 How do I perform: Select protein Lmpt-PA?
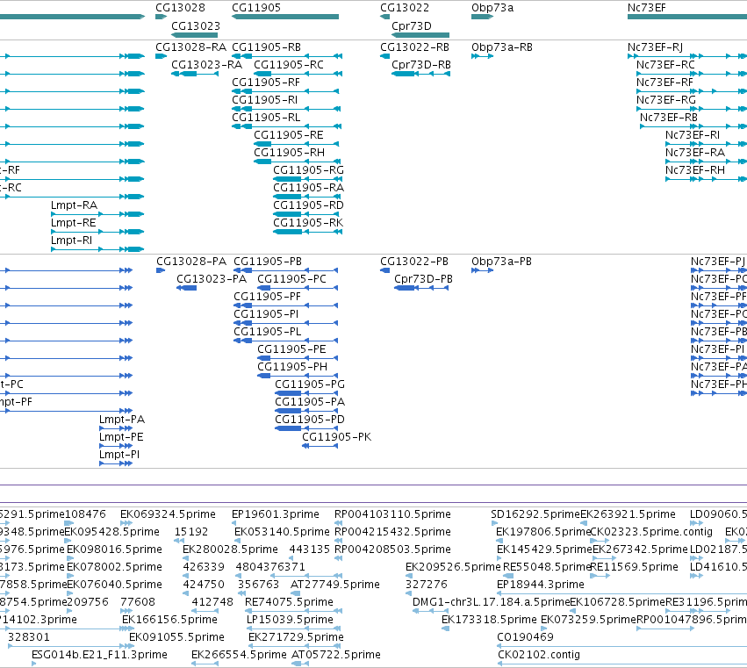122,420
